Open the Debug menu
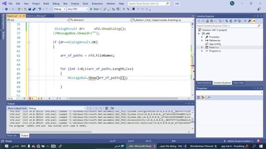Image resolution: width=266 pixels, height=149 pixels. pyautogui.click(x=56, y=4)
